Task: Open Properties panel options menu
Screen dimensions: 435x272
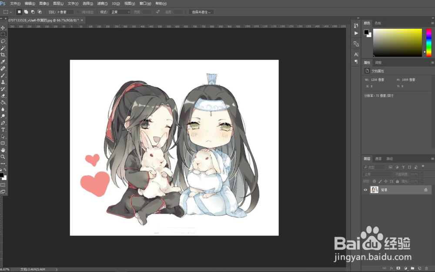Action: point(432,63)
